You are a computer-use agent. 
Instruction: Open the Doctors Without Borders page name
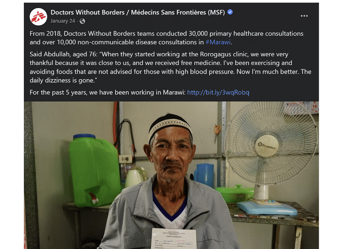(138, 12)
